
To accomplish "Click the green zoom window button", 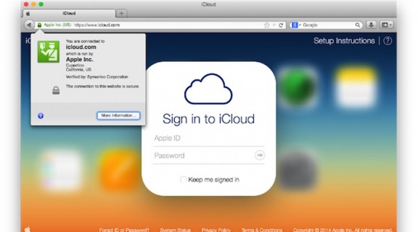I will 41,4.
